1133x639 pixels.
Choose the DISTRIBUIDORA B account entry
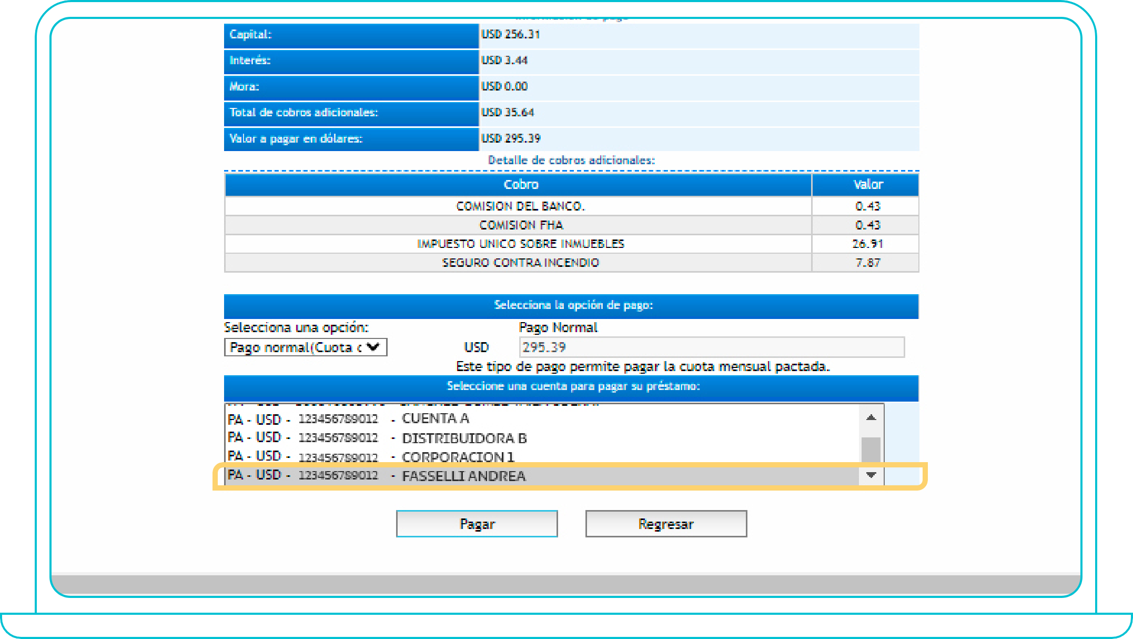(464, 438)
